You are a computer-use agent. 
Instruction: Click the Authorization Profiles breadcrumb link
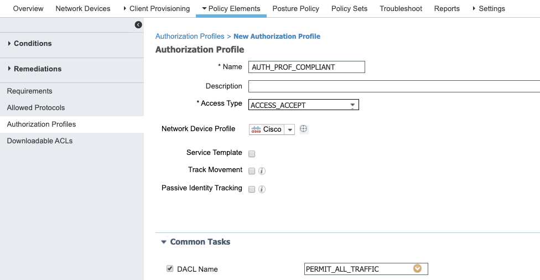coord(190,37)
